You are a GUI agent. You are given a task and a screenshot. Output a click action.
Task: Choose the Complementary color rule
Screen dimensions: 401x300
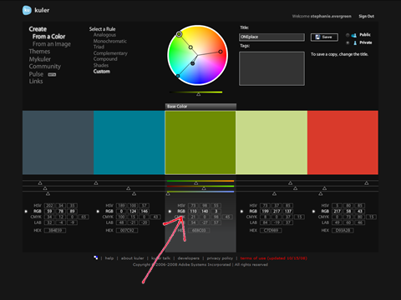pyautogui.click(x=110, y=53)
